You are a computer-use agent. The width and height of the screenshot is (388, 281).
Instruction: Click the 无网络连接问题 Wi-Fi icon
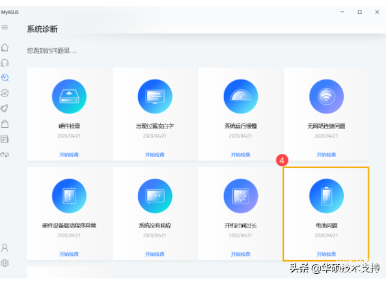pos(326,96)
